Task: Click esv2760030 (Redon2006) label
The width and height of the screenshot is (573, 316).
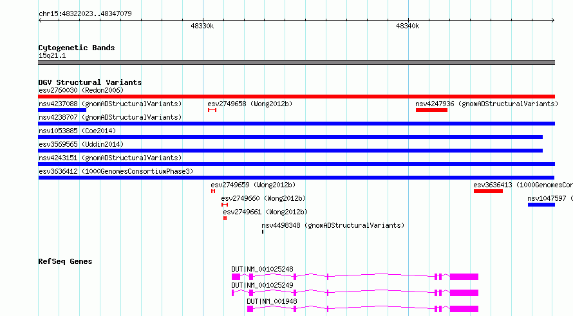Action: [x=81, y=90]
